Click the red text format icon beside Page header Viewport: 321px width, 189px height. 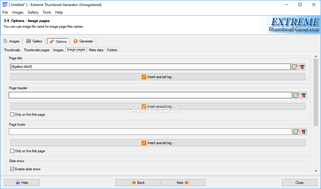[303, 95]
